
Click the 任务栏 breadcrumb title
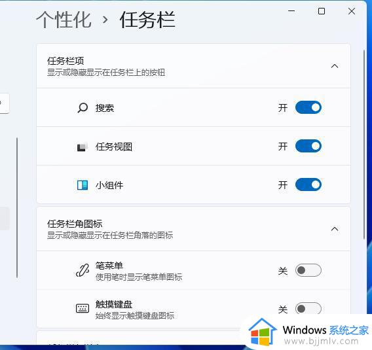(147, 20)
